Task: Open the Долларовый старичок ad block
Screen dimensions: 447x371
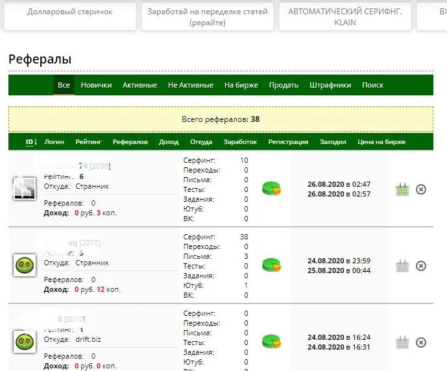Action: pos(70,16)
